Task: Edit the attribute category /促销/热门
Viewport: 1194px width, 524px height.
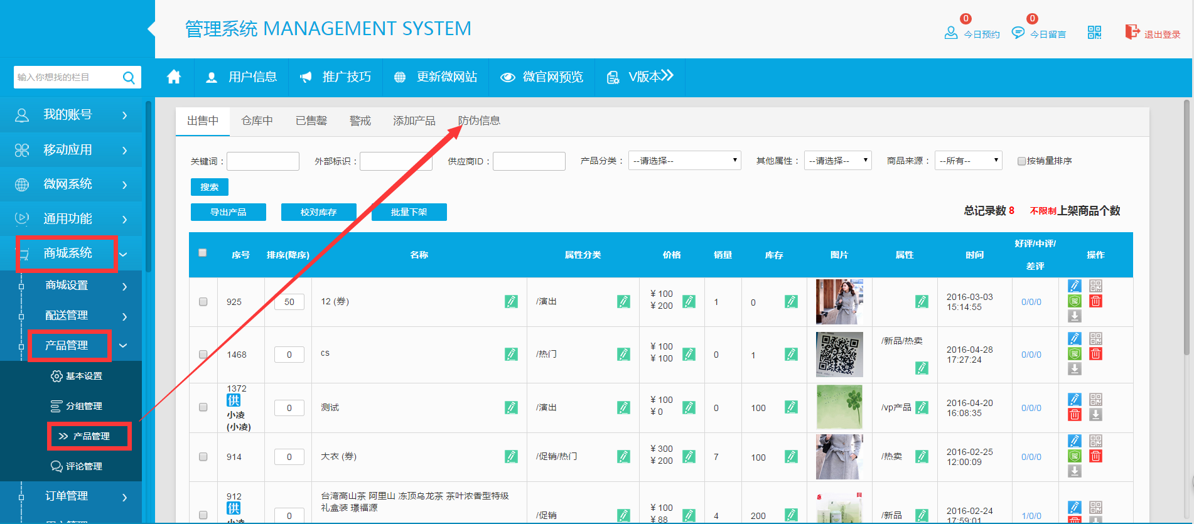Action: pyautogui.click(x=623, y=457)
